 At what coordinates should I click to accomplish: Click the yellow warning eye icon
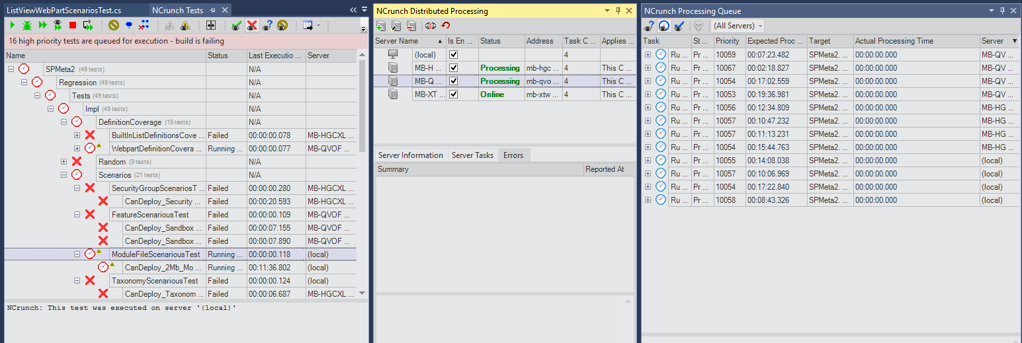[185, 25]
